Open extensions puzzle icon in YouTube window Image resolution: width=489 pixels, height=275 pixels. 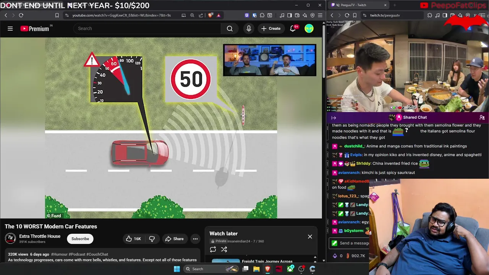click(262, 15)
